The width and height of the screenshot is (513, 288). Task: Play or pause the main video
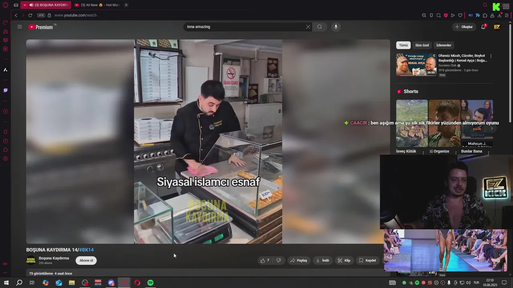[208, 142]
